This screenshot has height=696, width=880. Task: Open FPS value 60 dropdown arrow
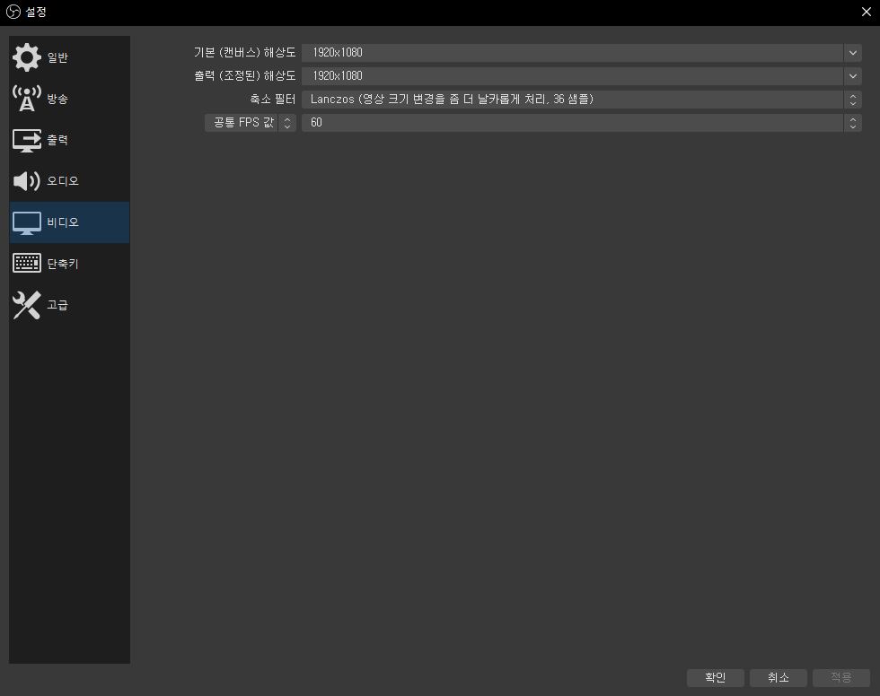point(852,123)
